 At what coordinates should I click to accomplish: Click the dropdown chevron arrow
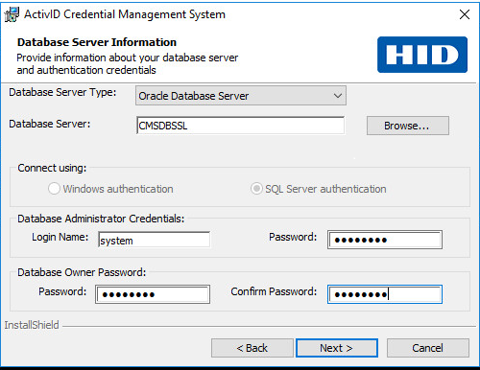pyautogui.click(x=338, y=96)
